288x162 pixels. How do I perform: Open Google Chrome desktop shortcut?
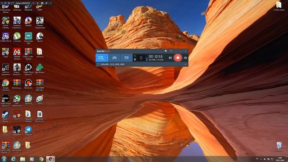[x=5, y=85]
